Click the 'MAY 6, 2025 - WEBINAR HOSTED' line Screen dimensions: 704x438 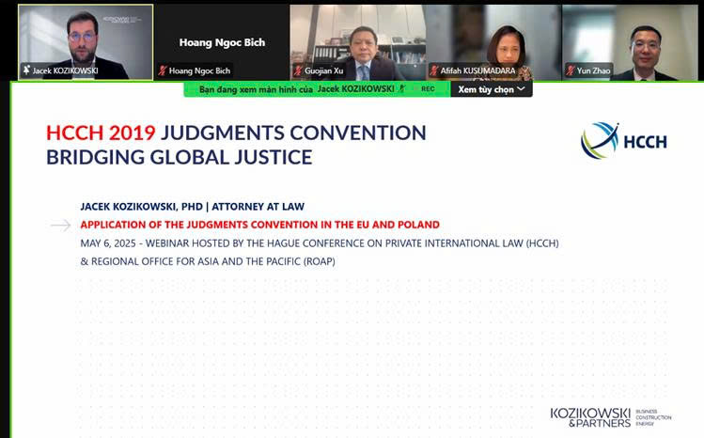[x=320, y=243]
